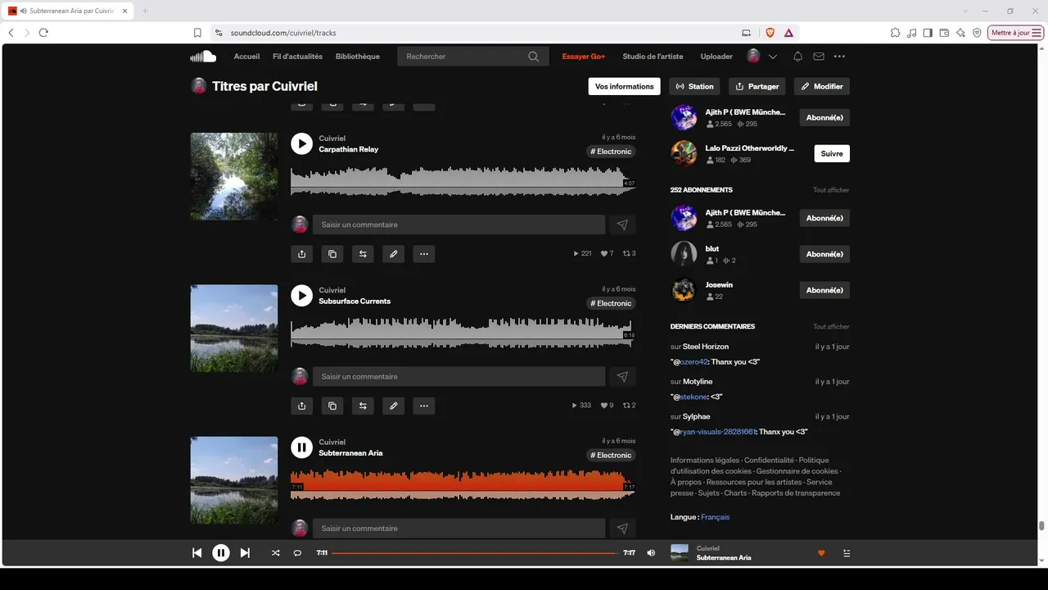Viewport: 1048px width, 590px height.
Task: Toggle repost on Subsurface Currents
Action: pos(362,406)
